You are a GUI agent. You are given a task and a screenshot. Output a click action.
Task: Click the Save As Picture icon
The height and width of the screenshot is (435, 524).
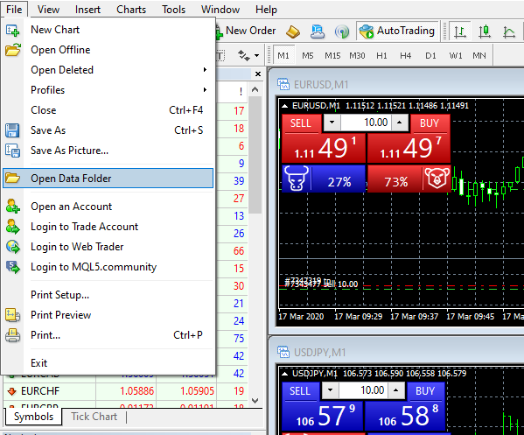tap(12, 151)
